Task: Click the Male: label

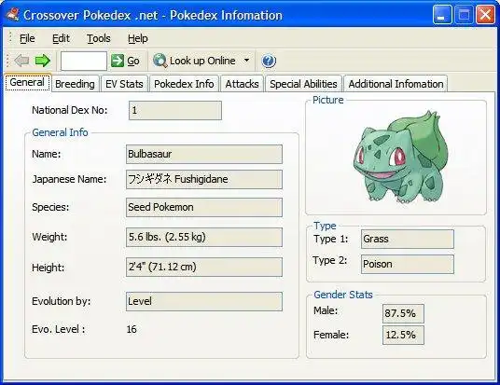Action: coord(326,310)
